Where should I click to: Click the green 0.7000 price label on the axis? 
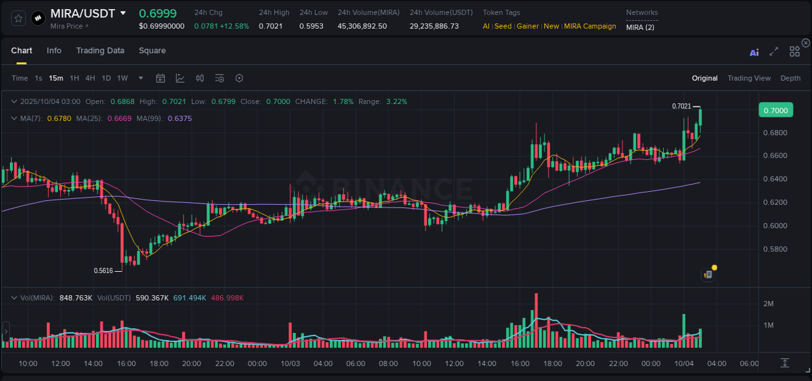pos(776,110)
